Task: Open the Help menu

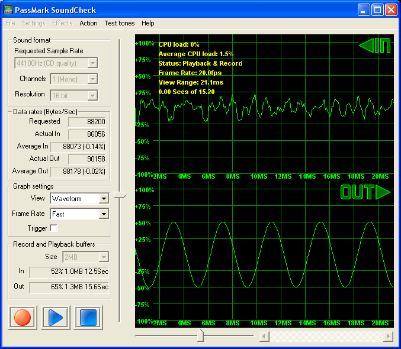Action: pos(147,23)
